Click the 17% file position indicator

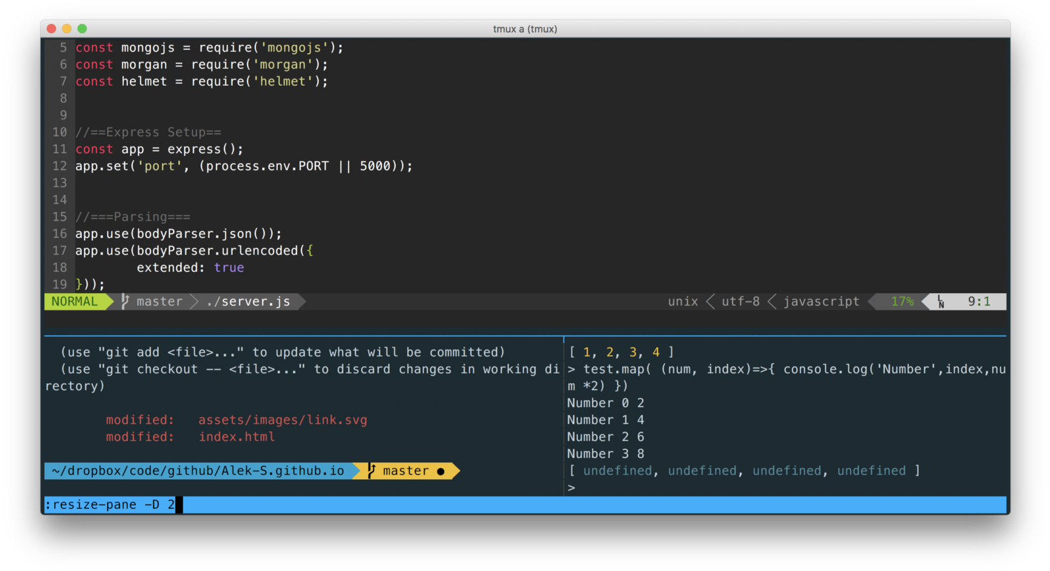pyautogui.click(x=902, y=302)
